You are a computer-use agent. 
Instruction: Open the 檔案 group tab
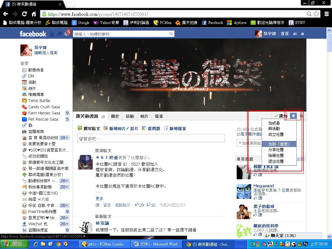(159, 116)
